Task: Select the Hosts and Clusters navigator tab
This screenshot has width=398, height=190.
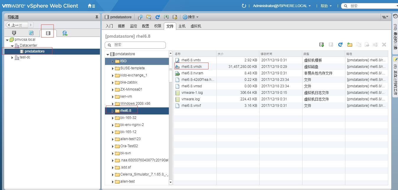Action: tap(14, 33)
